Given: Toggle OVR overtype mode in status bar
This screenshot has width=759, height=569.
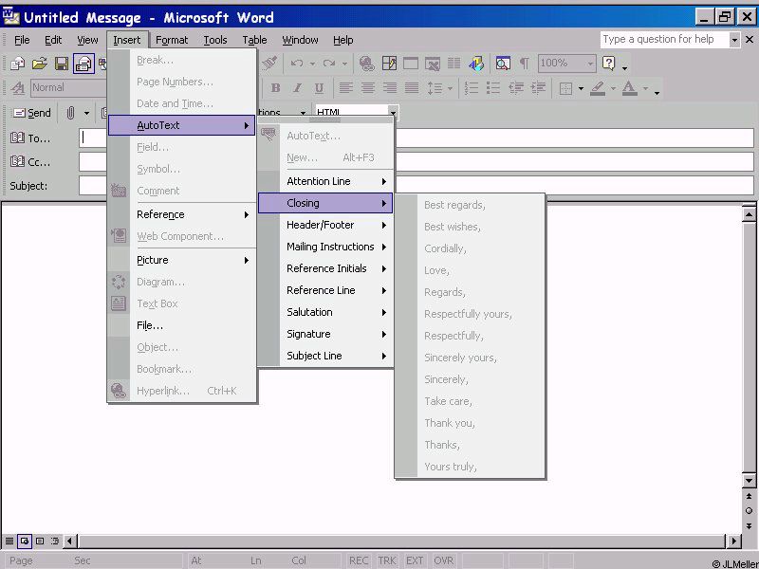Looking at the screenshot, I should 443,560.
